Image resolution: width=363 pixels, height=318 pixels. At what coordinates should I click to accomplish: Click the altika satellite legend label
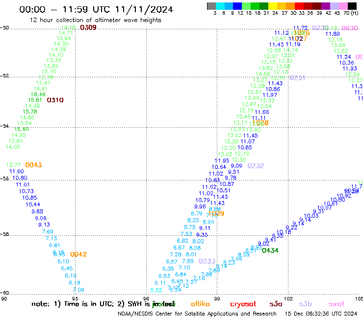200,304
